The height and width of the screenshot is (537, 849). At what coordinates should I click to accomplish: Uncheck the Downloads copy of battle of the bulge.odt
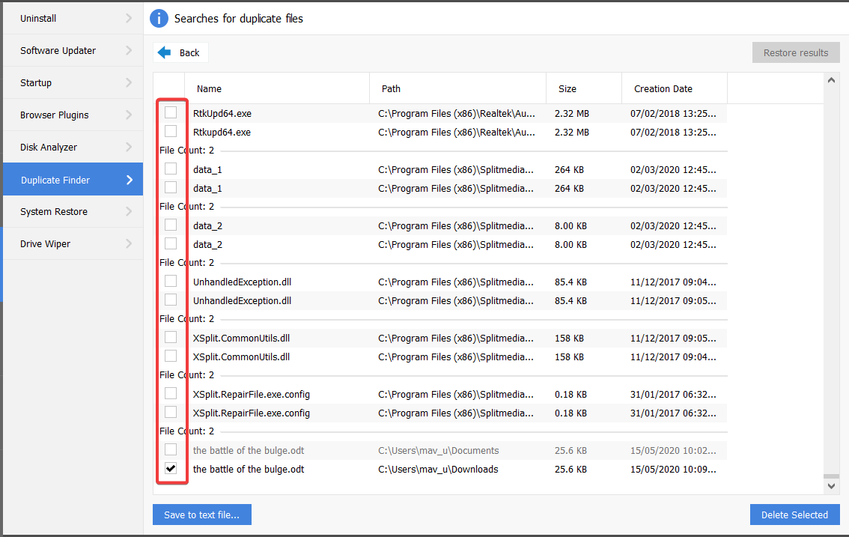[171, 468]
